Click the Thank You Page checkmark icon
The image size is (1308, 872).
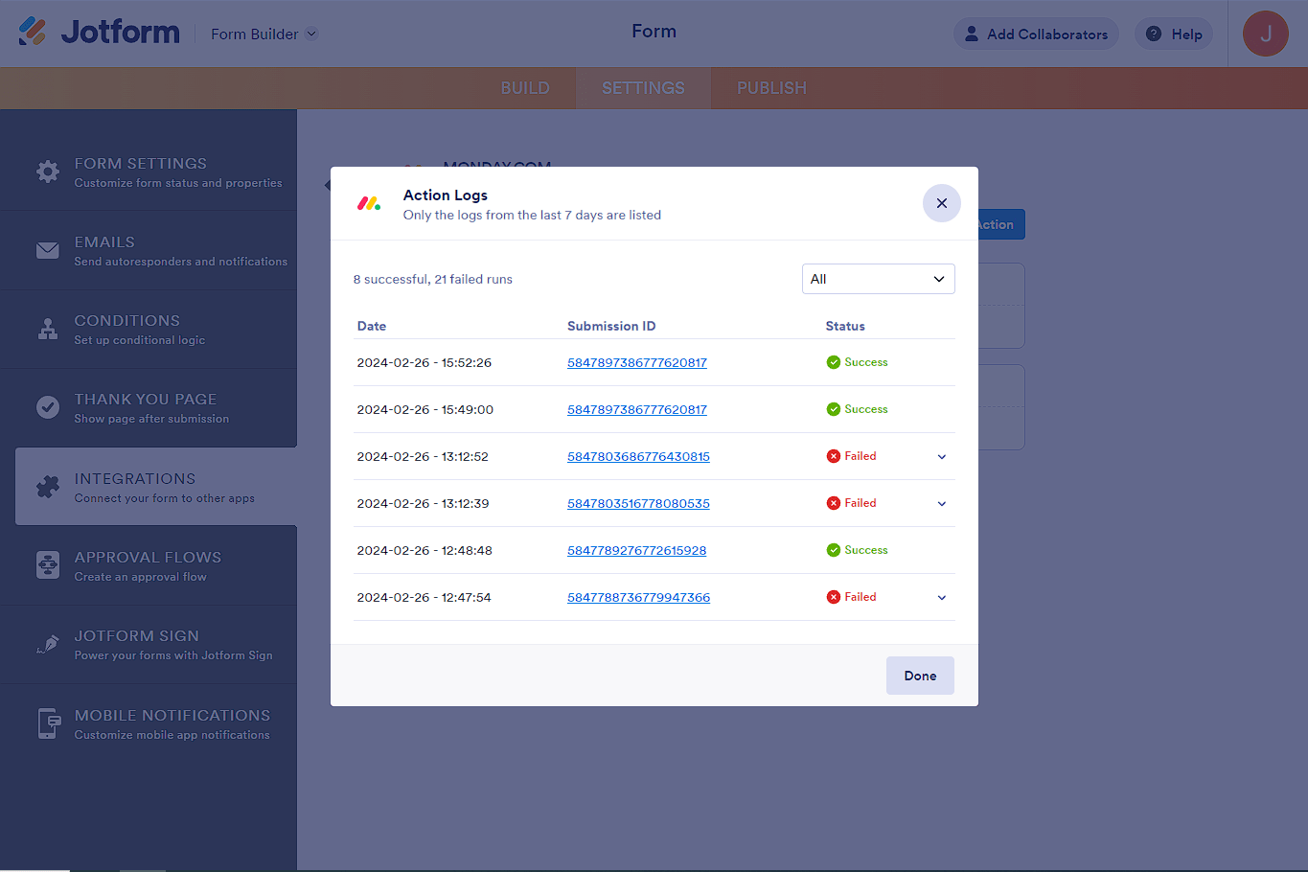pyautogui.click(x=48, y=407)
